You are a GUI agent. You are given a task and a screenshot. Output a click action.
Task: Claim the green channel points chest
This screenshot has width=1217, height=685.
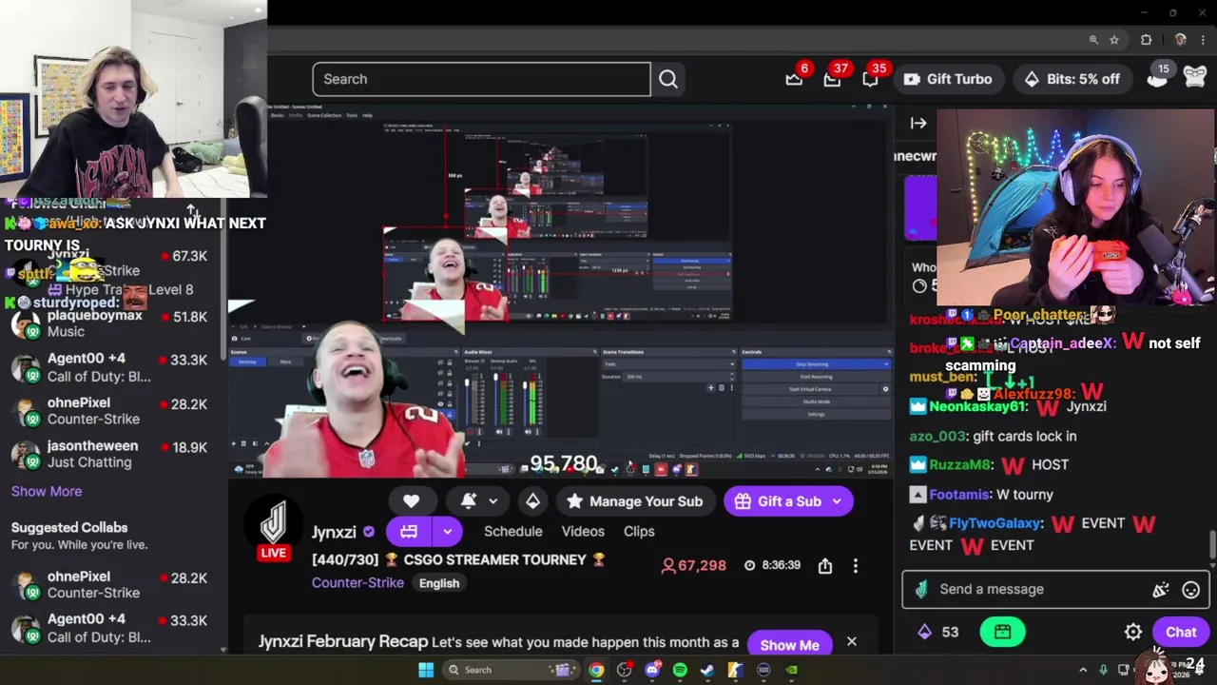1002,632
